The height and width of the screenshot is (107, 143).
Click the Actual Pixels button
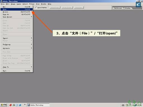pyautogui.click(x=55, y=8)
